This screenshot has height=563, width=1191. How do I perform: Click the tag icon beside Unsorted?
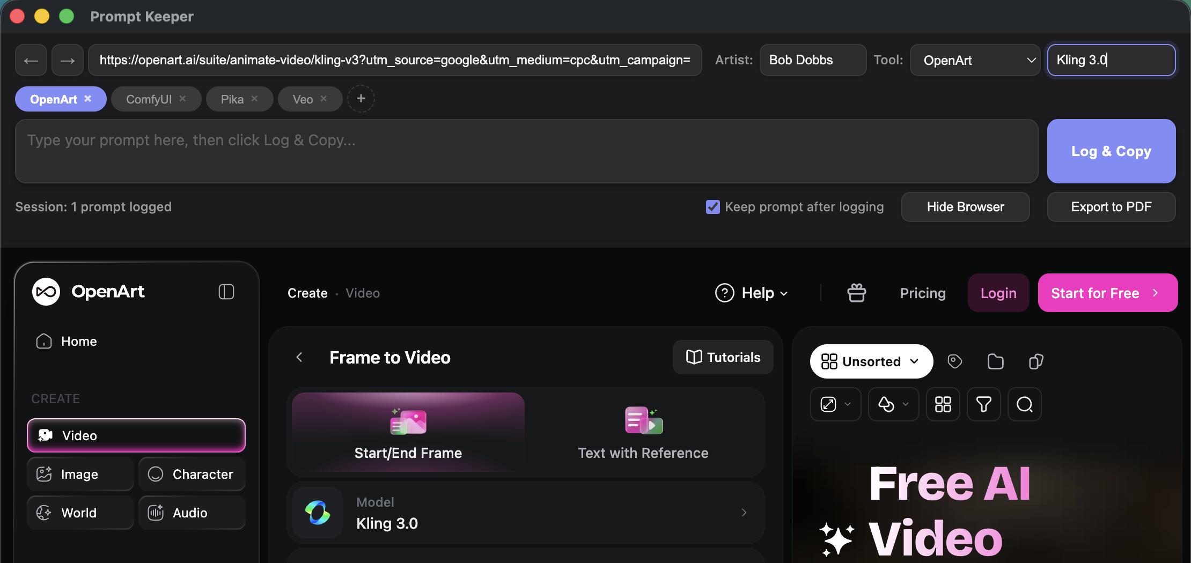click(x=954, y=361)
